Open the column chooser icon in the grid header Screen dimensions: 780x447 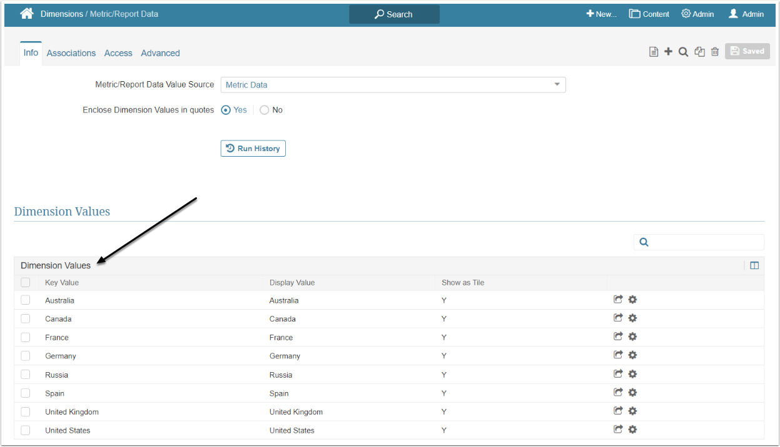(754, 265)
